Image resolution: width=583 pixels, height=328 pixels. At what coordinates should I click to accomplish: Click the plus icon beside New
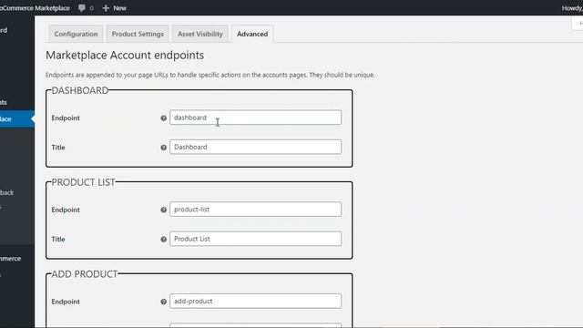(x=106, y=8)
